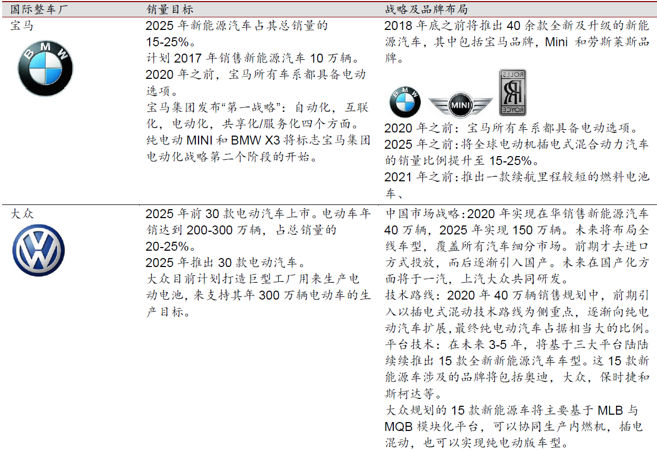The width and height of the screenshot is (657, 452).
Task: Click the Rolls-Royce emblem
Action: [512, 93]
